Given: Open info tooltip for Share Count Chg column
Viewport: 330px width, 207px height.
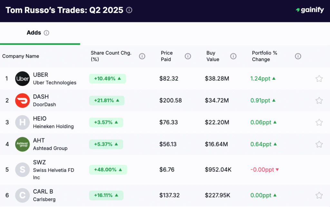Looking at the screenshot, I should pos(142,56).
